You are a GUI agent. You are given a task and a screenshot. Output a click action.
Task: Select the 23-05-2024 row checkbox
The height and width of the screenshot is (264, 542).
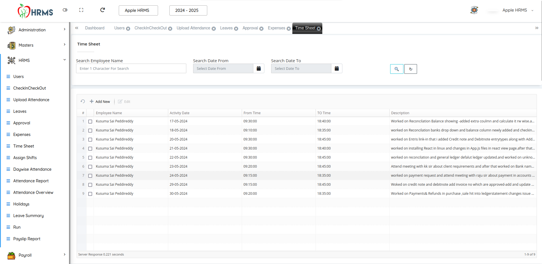pyautogui.click(x=90, y=167)
